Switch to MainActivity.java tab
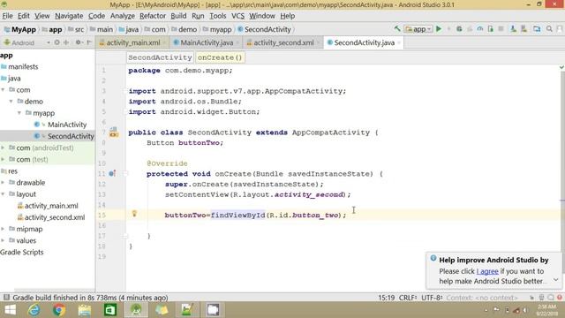 click(x=206, y=42)
